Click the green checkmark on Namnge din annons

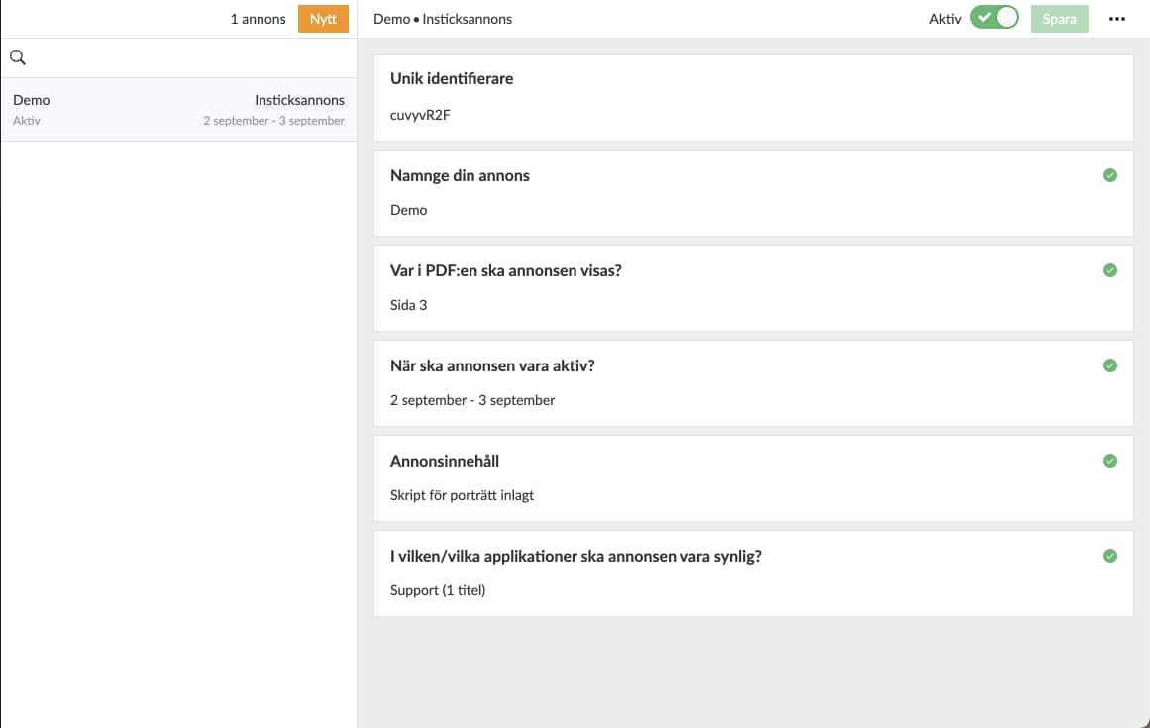pyautogui.click(x=1109, y=175)
